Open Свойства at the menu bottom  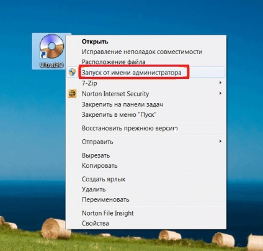[96, 223]
